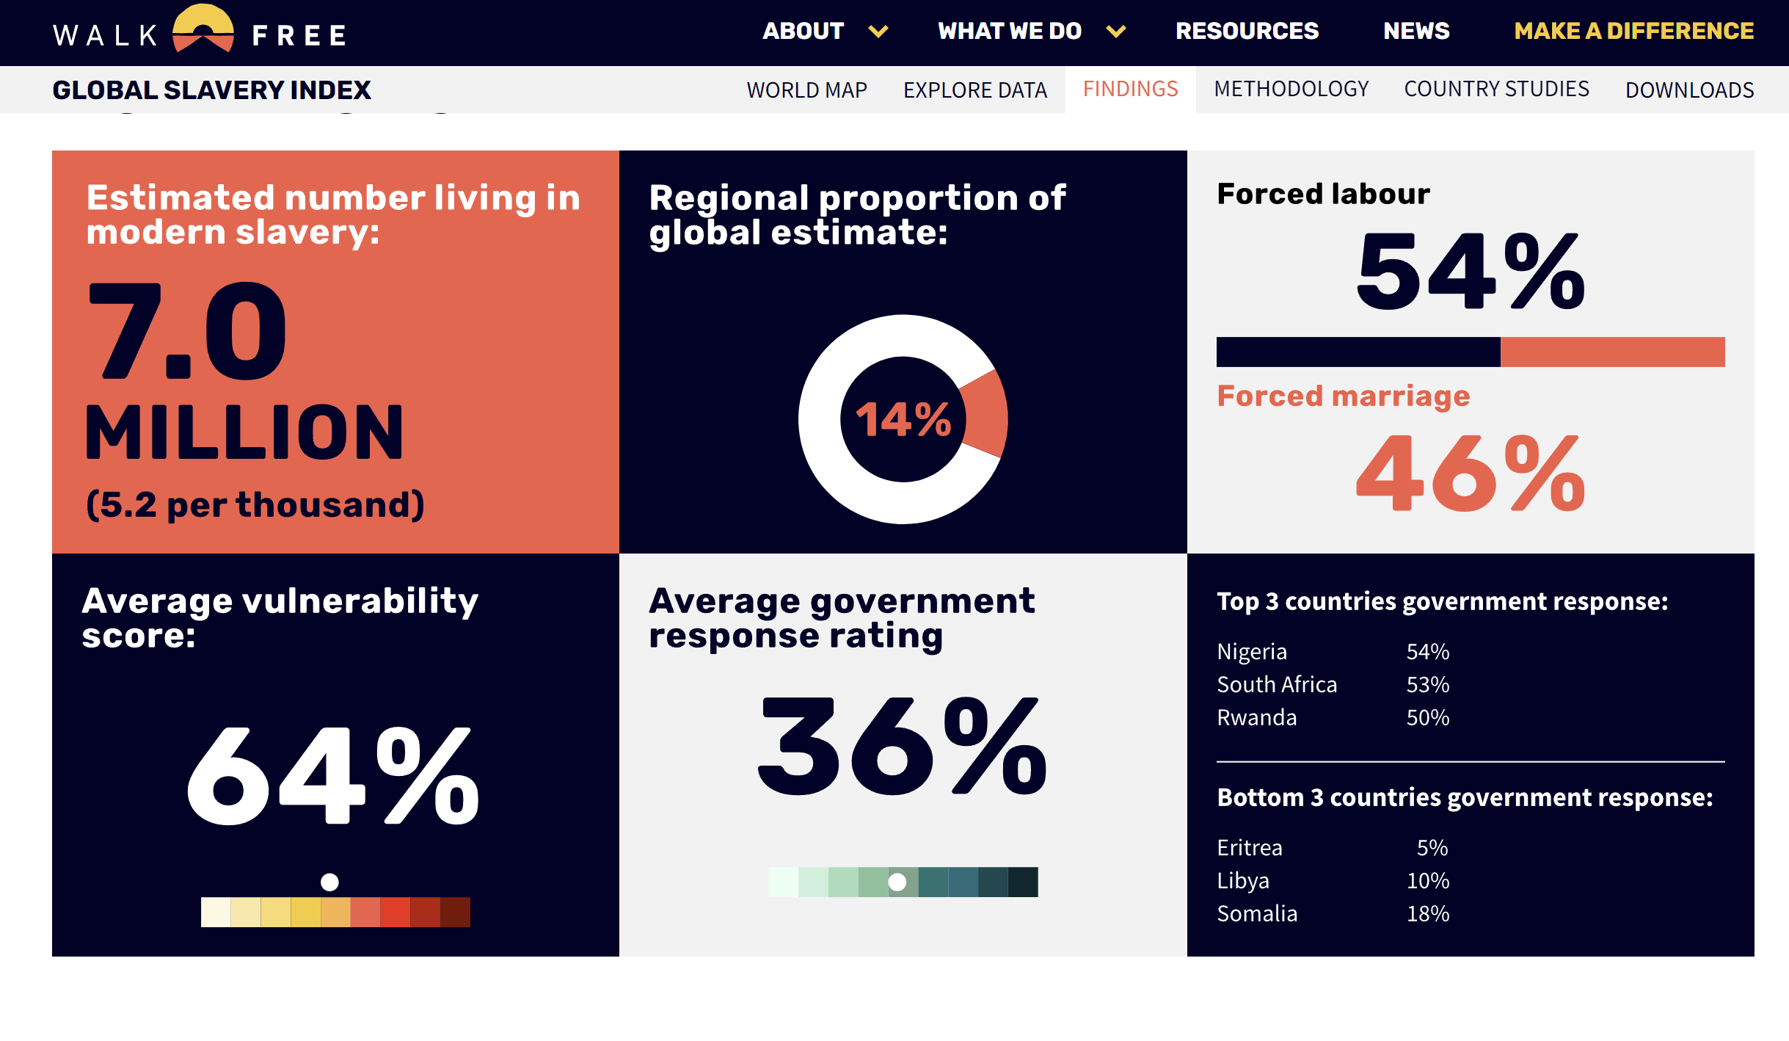Click the Make a Difference link
This screenshot has width=1789, height=1041.
pos(1634,32)
